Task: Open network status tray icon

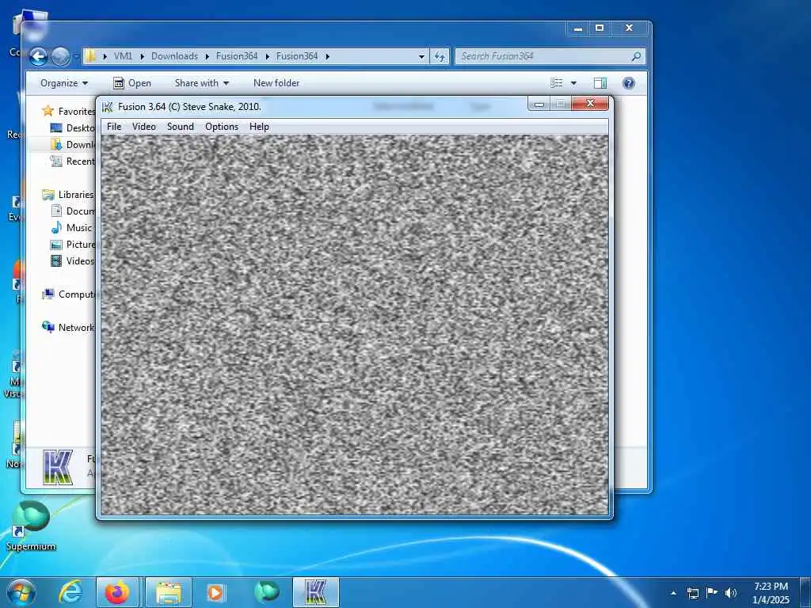Action: [x=693, y=593]
